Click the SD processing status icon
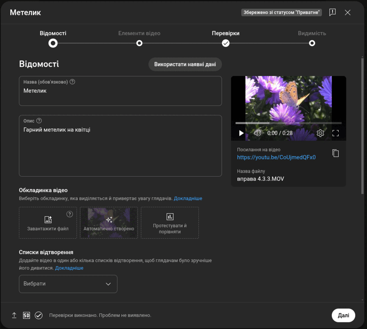Viewport: 367px width, 329px height. tap(27, 315)
